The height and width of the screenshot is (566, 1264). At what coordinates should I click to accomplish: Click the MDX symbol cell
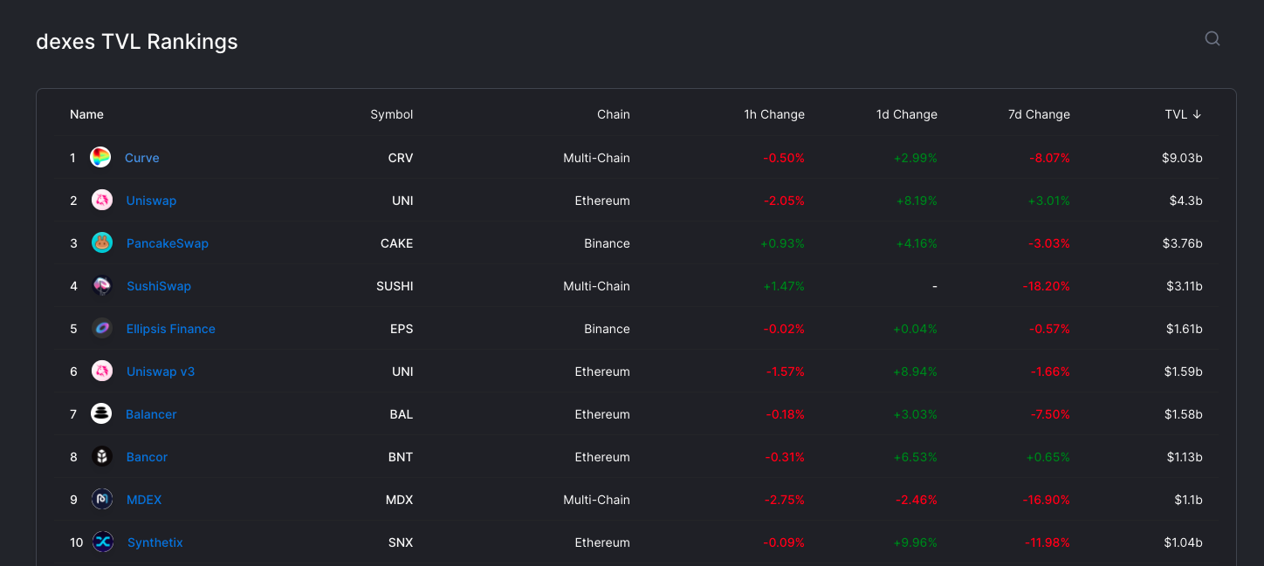[x=400, y=500]
